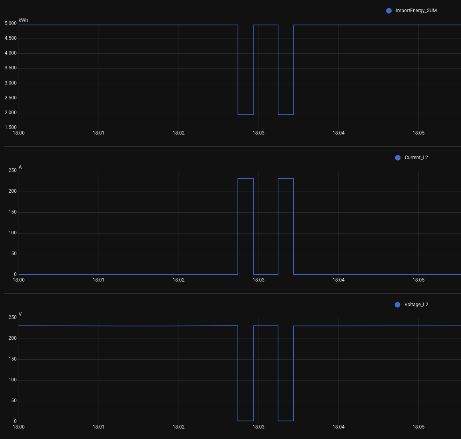Toggle the ImportEnergy_SUM series legend label
The height and width of the screenshot is (439, 461).
pos(416,11)
